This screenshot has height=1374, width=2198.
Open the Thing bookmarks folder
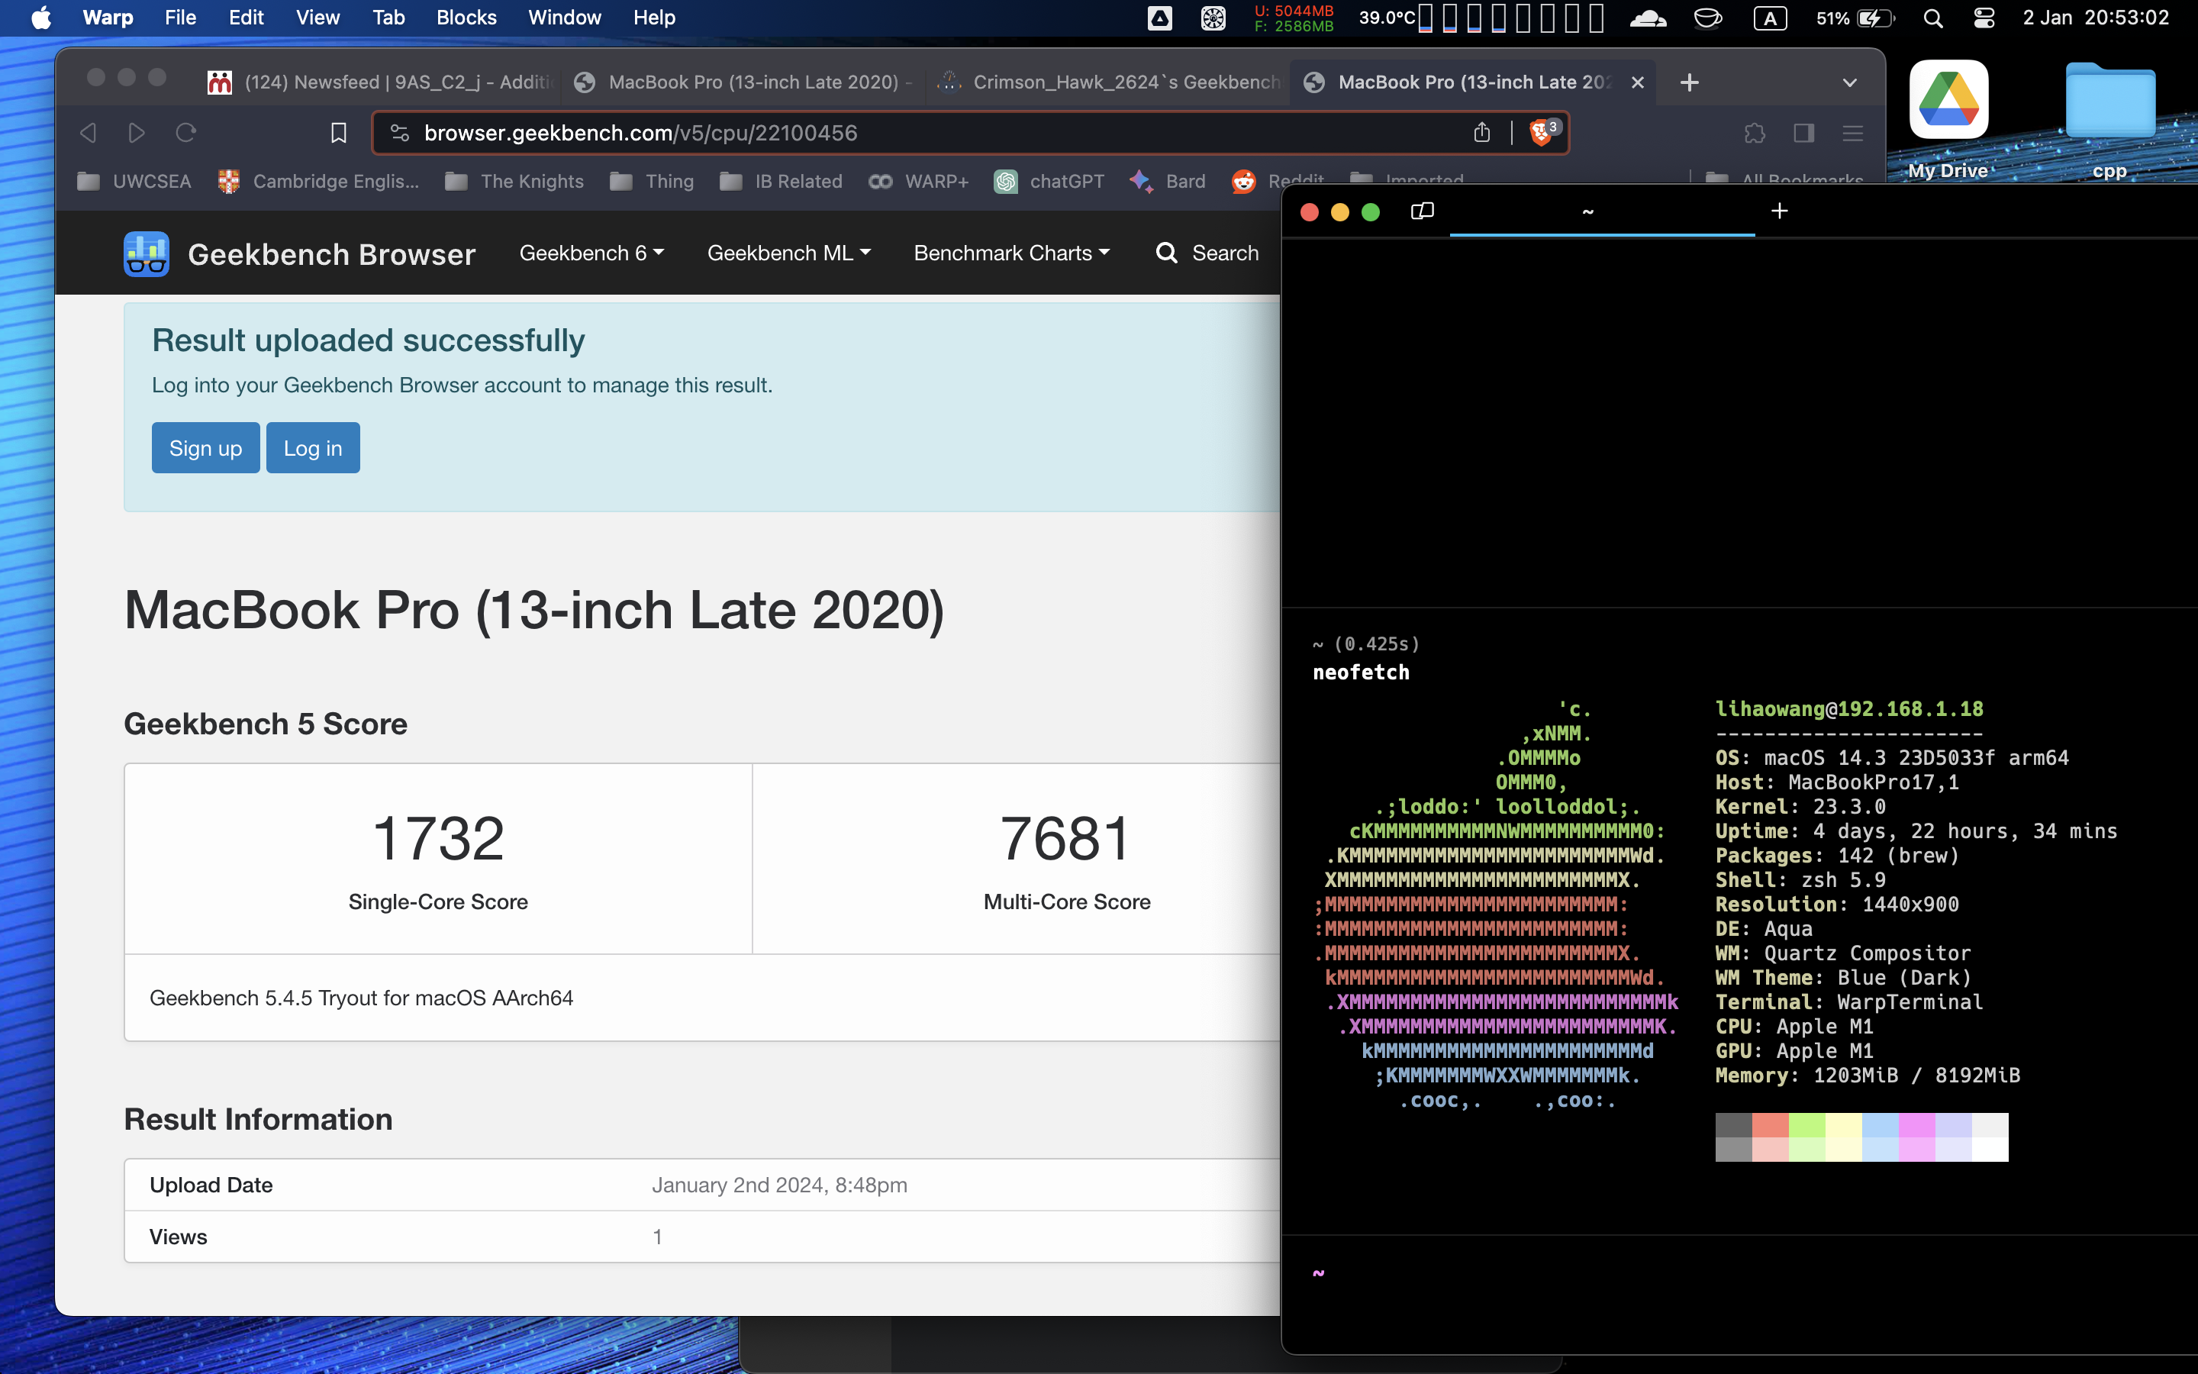651,181
